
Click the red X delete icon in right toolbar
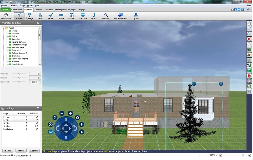point(249,39)
